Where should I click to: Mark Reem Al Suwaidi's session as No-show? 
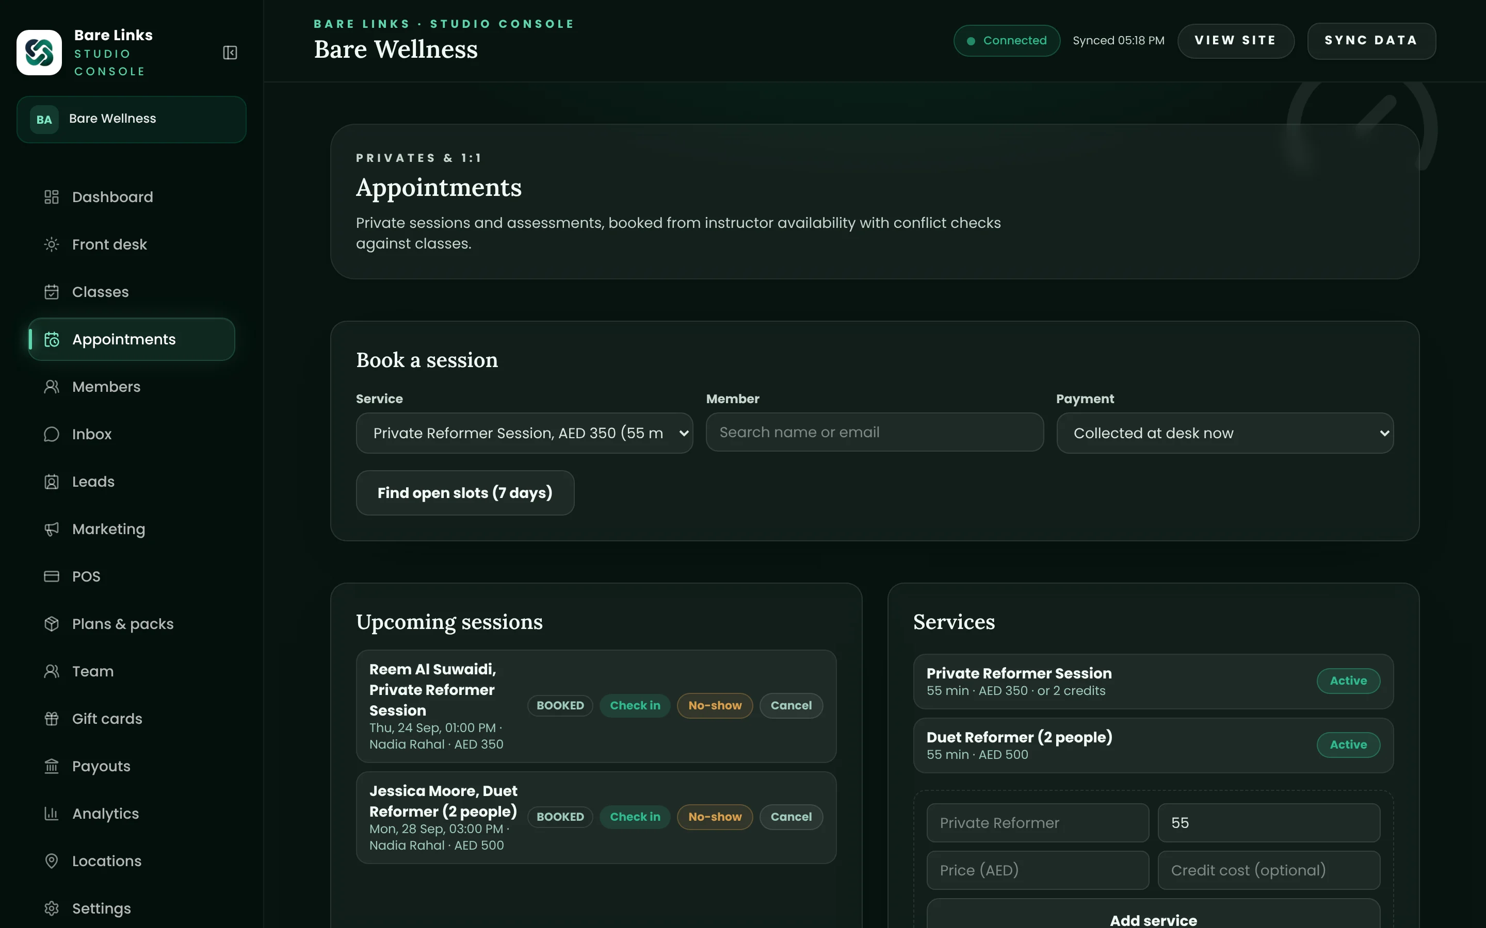pos(715,706)
